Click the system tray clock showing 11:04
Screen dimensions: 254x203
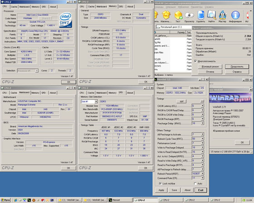point(249,200)
